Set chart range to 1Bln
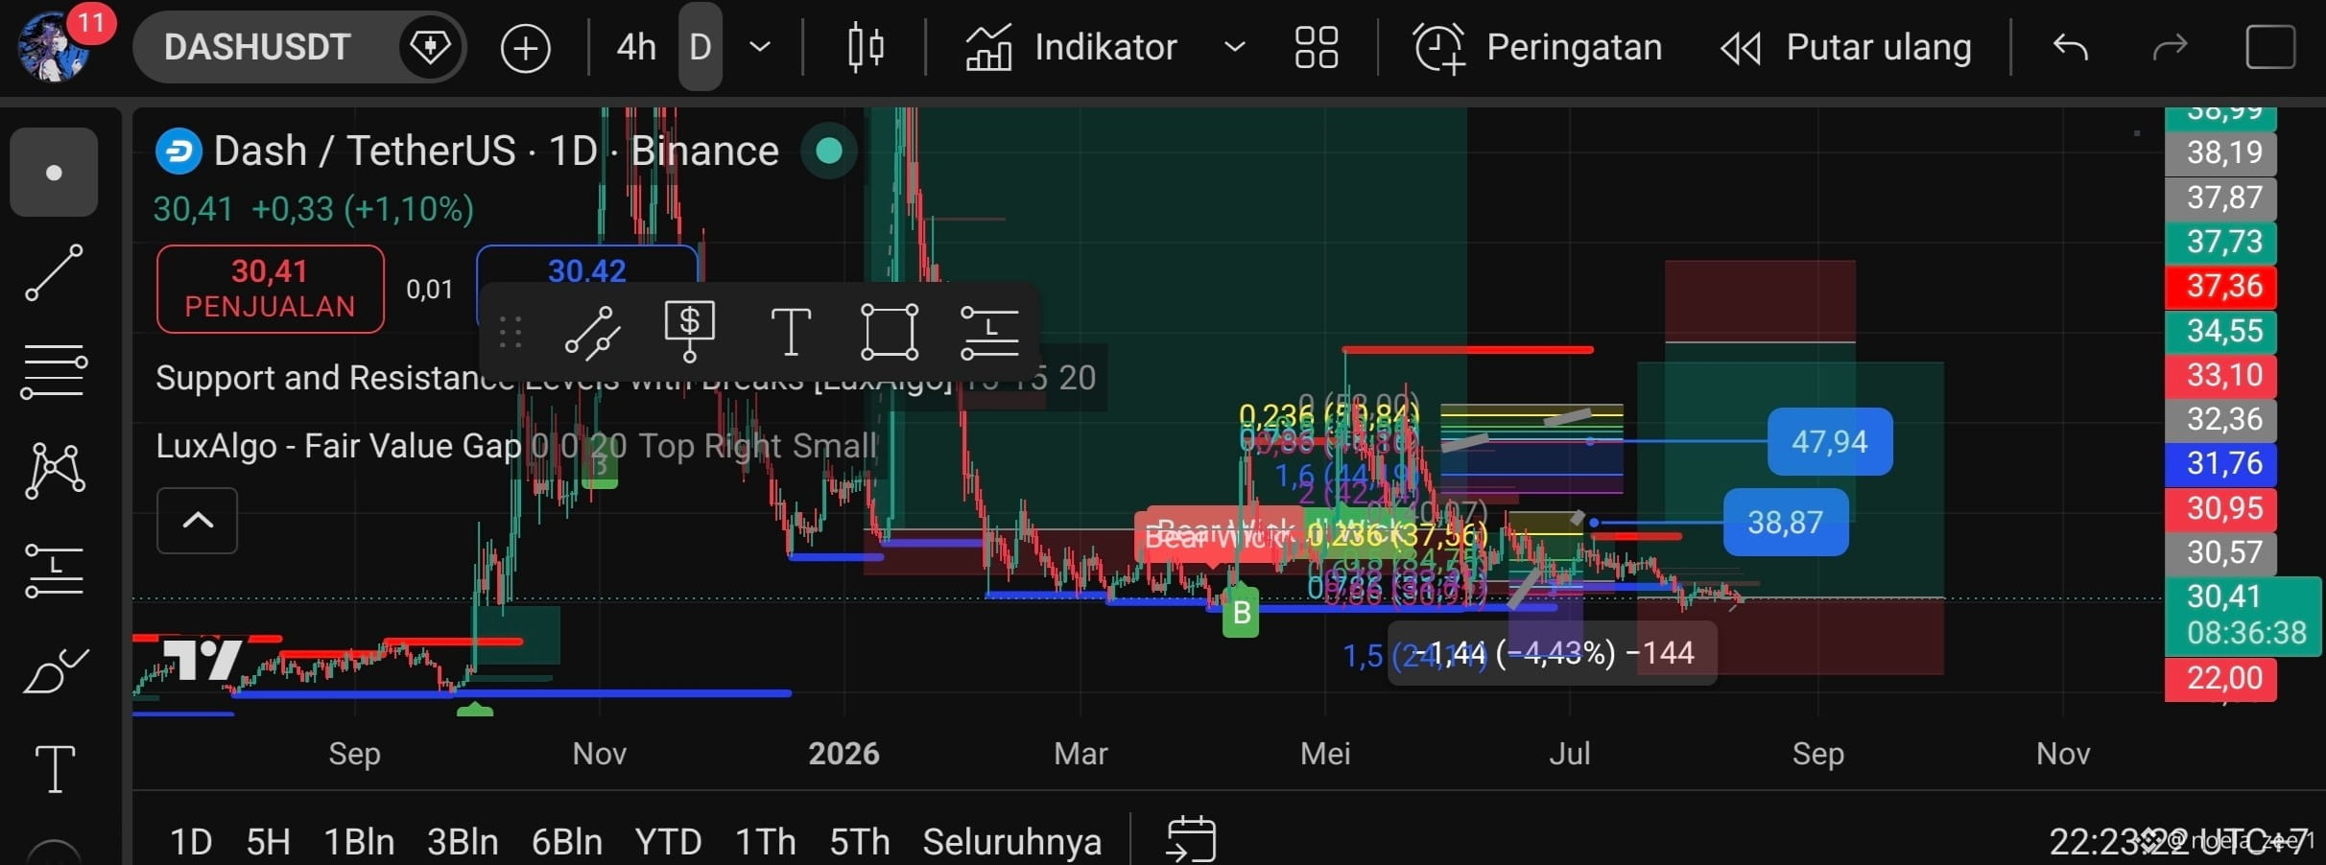Screen dimensions: 2326x865 coord(359,842)
